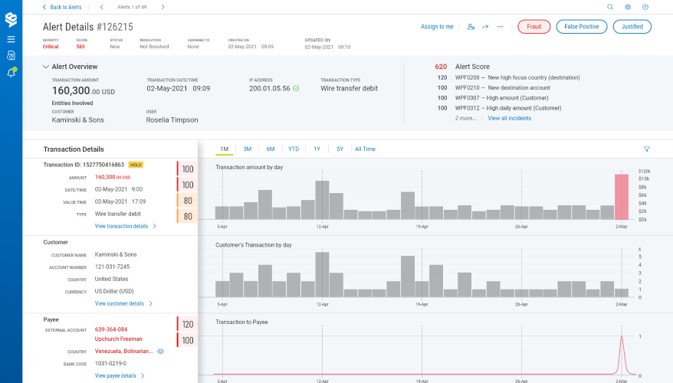Viewport: 673px width, 383px height.
Task: Click the forward arrow icon
Action: click(x=485, y=27)
